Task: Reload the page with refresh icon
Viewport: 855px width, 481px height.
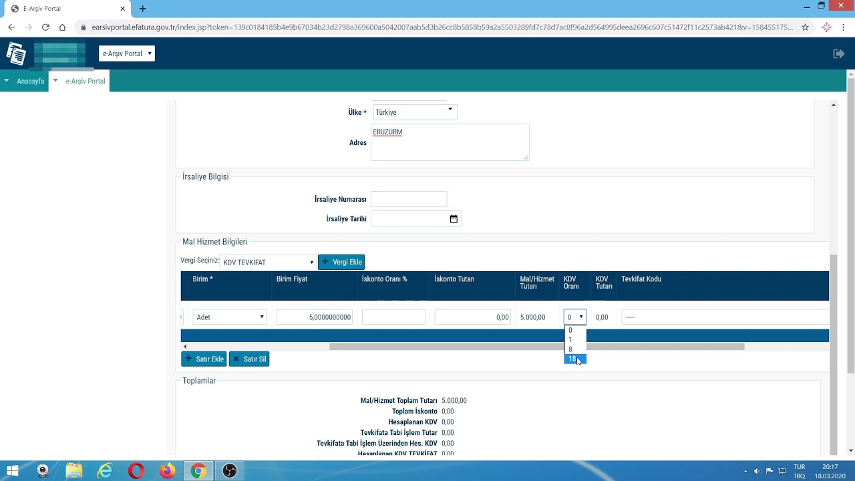Action: tap(45, 27)
